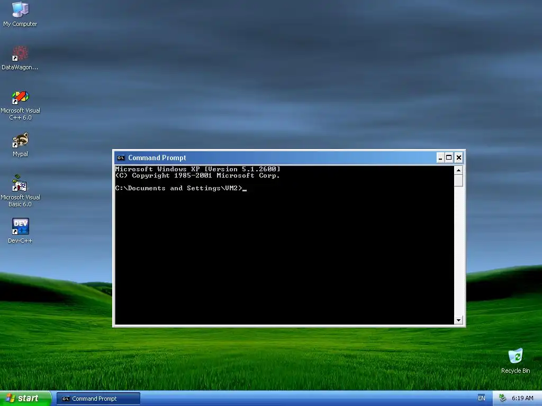The height and width of the screenshot is (406, 542).
Task: Click the 6:19 AM system clock
Action: click(522, 399)
